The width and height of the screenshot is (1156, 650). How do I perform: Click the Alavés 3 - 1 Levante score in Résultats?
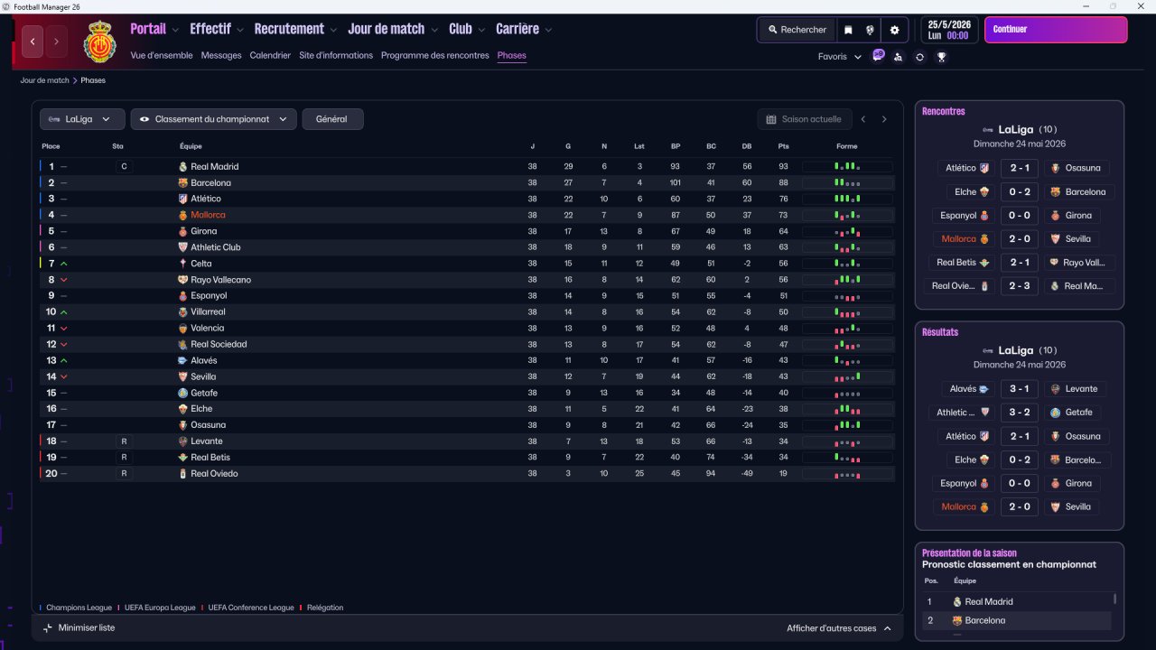pos(1021,389)
